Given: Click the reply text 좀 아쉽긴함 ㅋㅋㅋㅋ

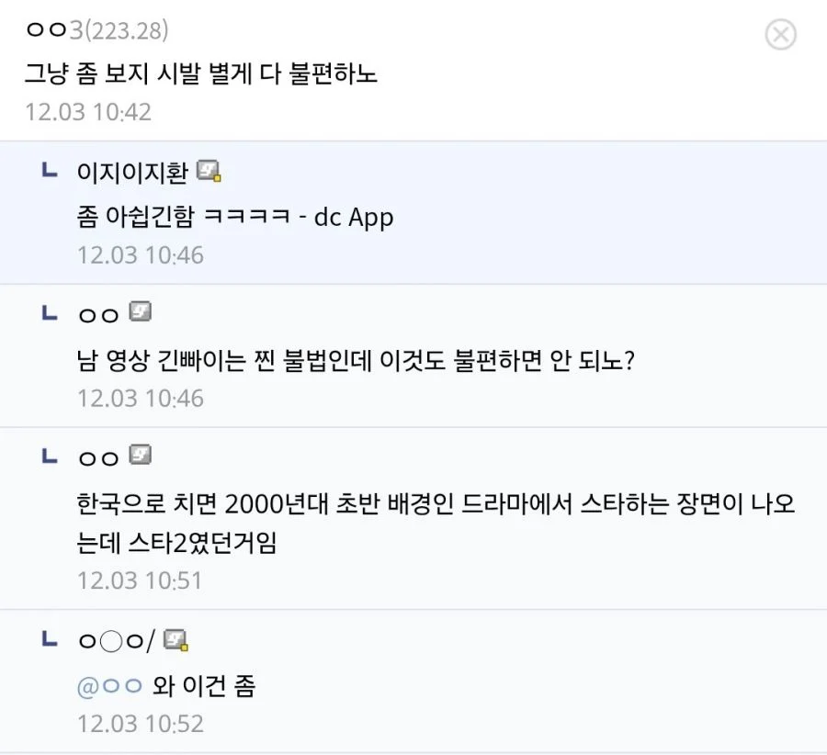Looking at the screenshot, I should click(235, 218).
